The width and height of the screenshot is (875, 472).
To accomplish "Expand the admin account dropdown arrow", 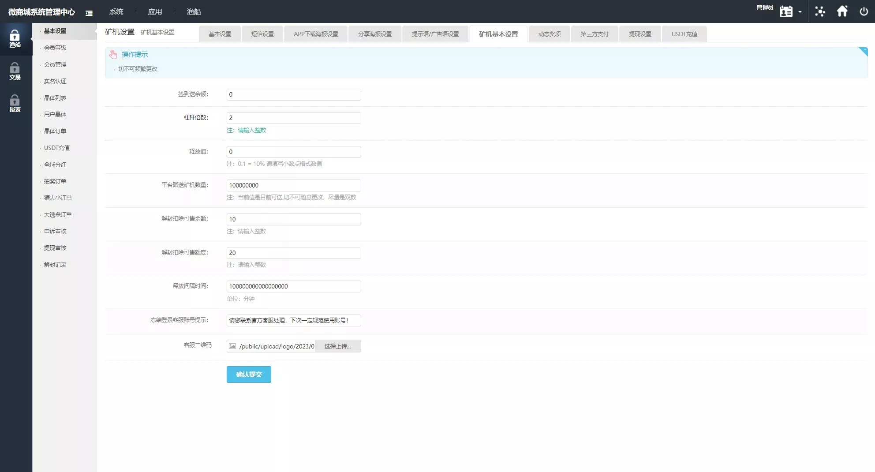I will coord(800,12).
